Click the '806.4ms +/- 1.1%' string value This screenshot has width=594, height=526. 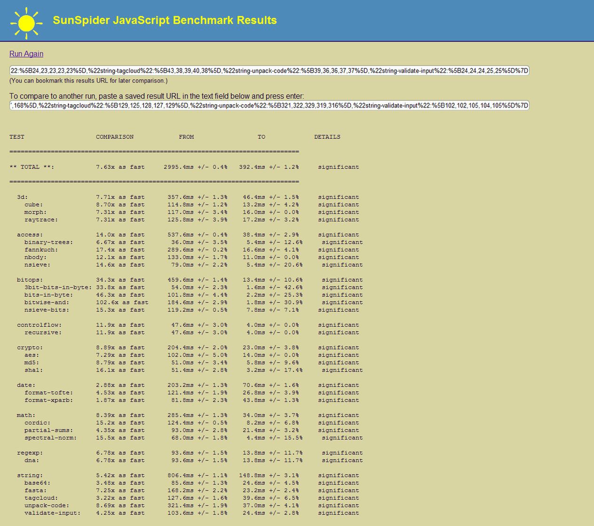tap(198, 476)
